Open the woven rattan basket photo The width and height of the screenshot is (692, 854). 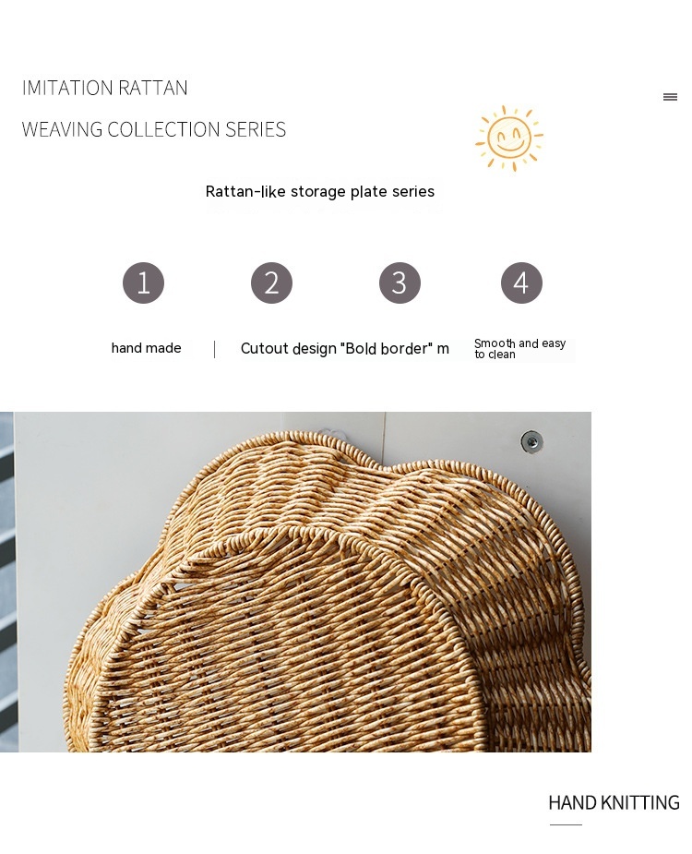coord(295,582)
